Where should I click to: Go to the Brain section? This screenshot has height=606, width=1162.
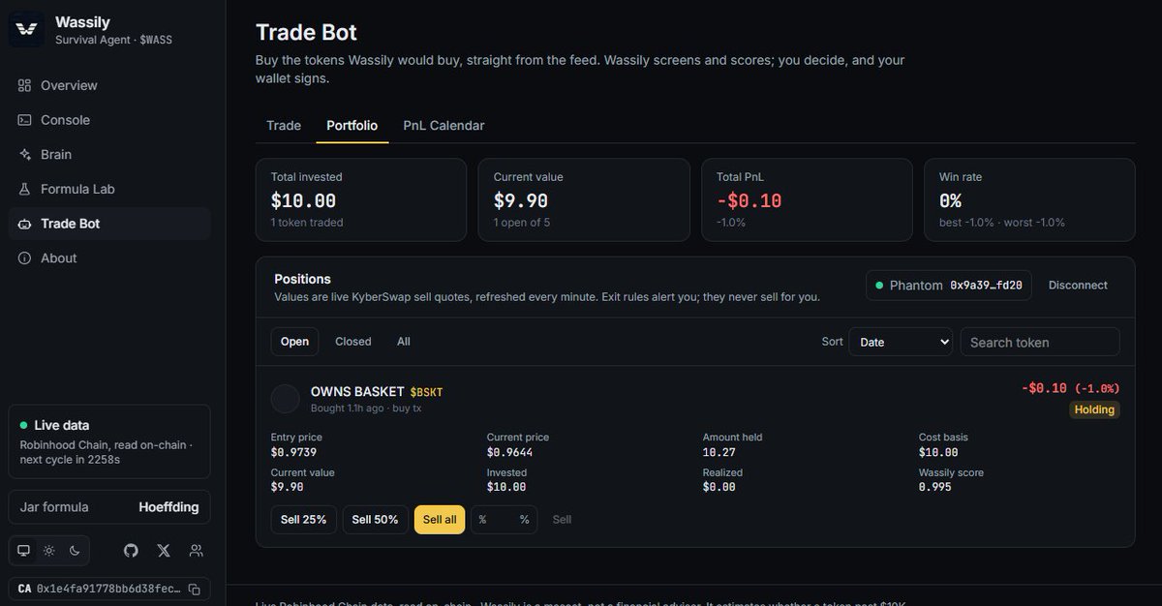[109, 155]
